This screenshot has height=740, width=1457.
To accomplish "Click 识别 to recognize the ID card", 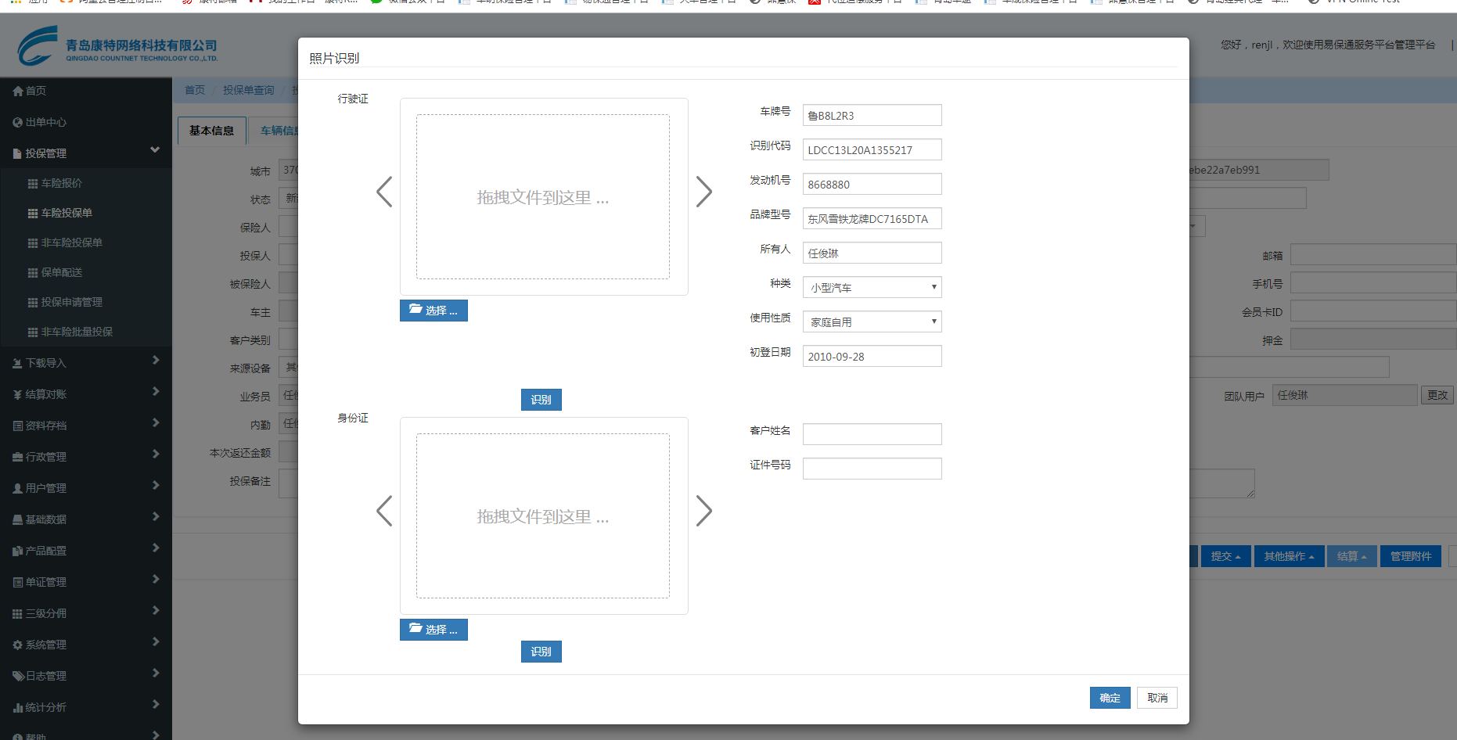I will click(541, 652).
